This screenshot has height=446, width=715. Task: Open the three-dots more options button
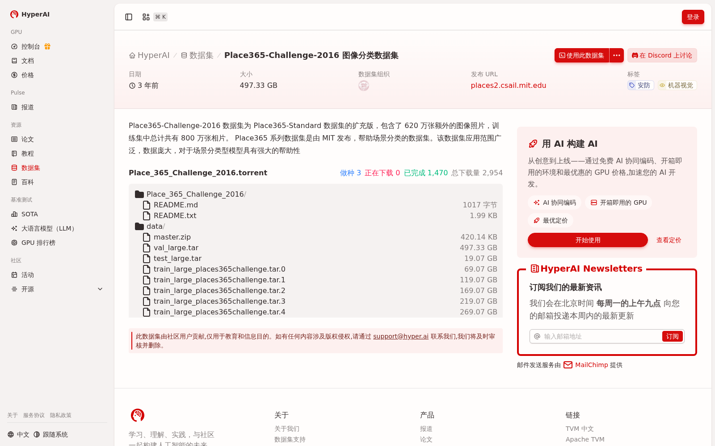(617, 55)
